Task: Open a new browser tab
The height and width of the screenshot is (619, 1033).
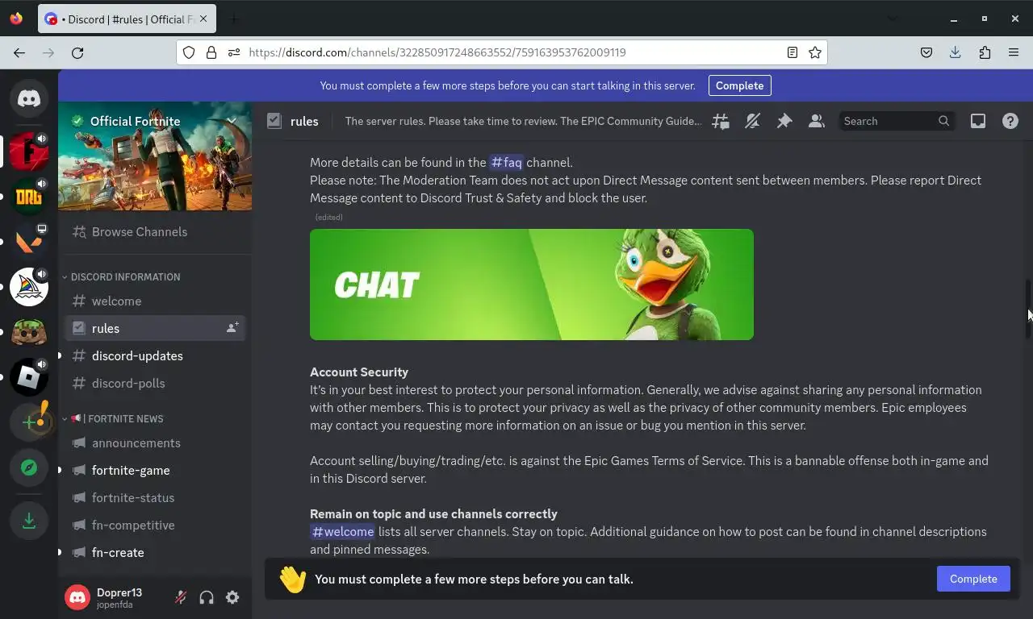Action: click(x=234, y=19)
